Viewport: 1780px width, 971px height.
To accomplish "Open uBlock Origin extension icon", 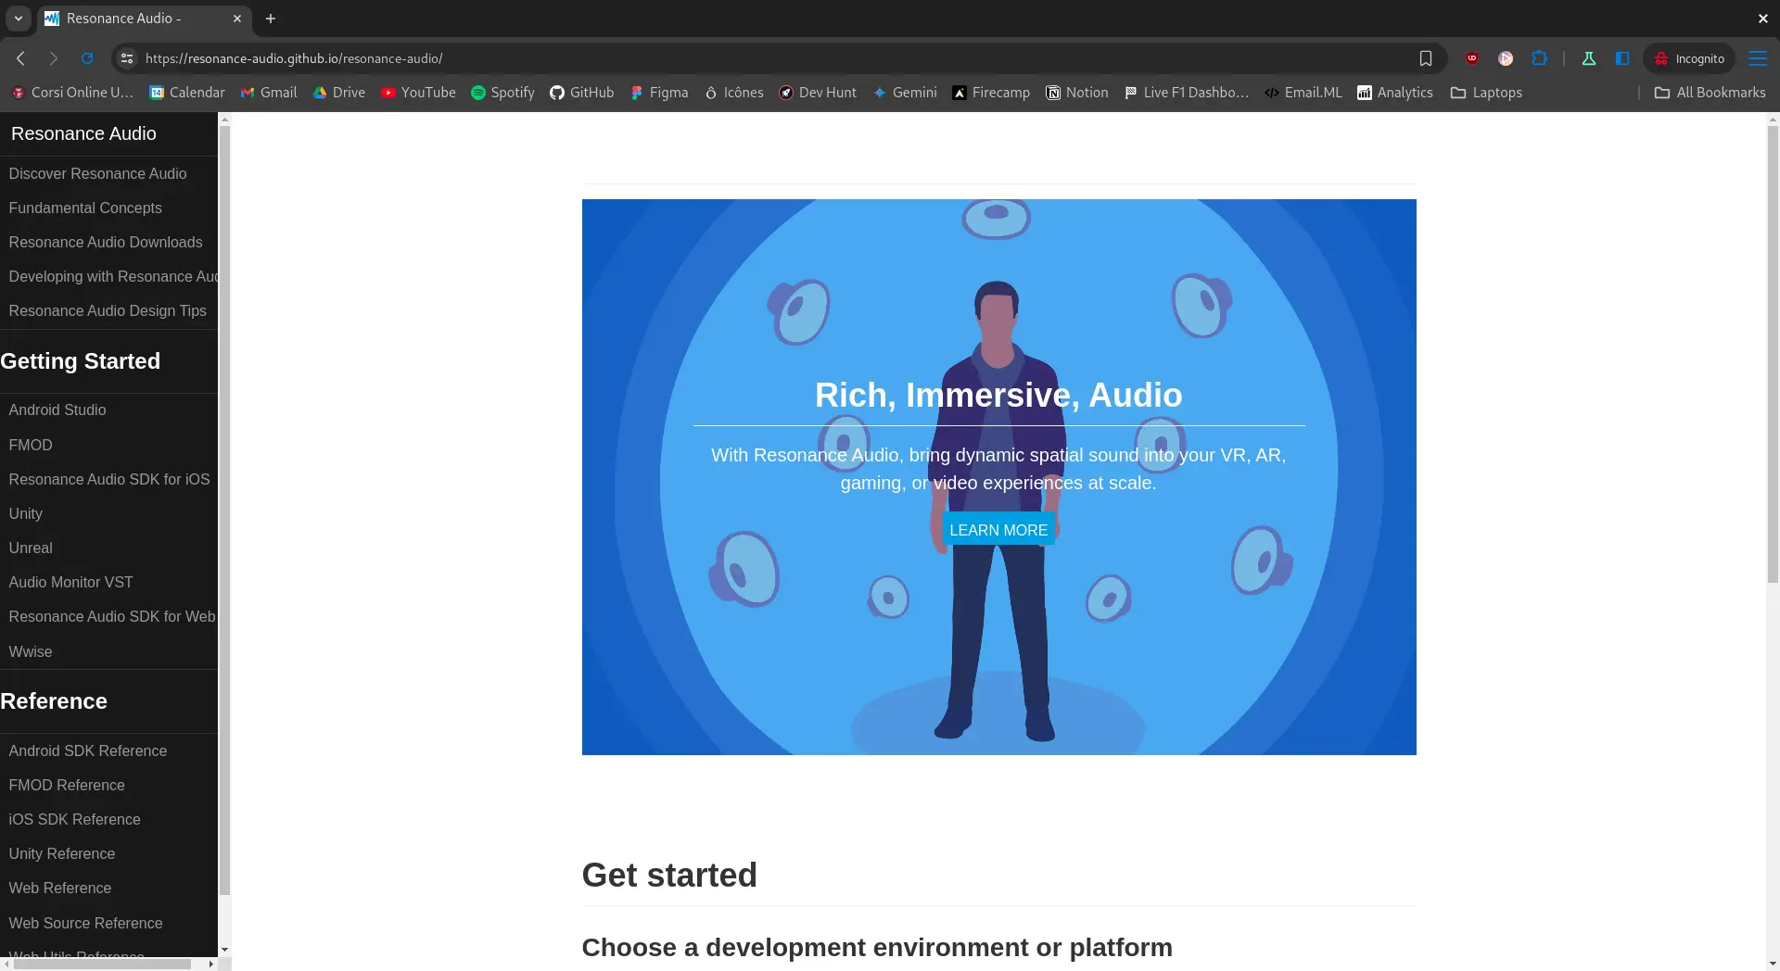I will point(1472,58).
